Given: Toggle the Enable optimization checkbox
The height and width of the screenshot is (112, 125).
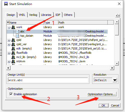Looking at the screenshot, I should 11,94.
